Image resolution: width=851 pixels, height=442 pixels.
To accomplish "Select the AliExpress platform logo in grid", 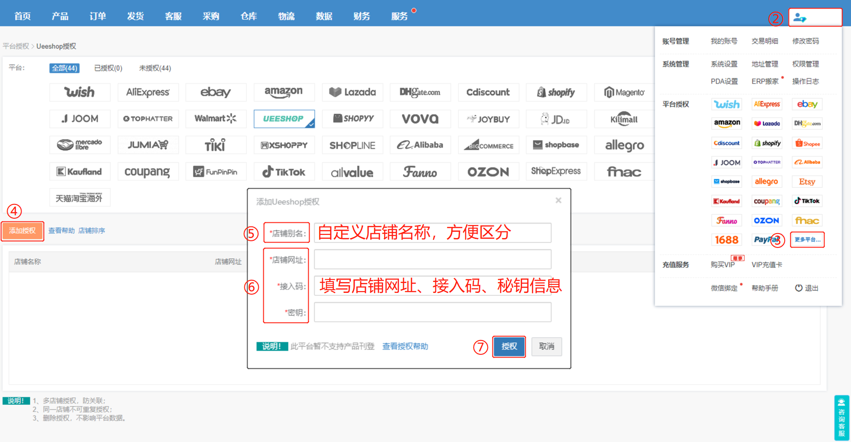I will tap(148, 92).
